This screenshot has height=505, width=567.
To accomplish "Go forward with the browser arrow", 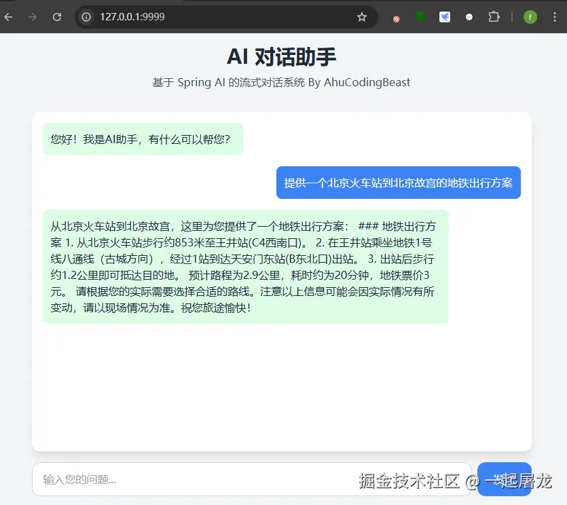I will tap(33, 17).
